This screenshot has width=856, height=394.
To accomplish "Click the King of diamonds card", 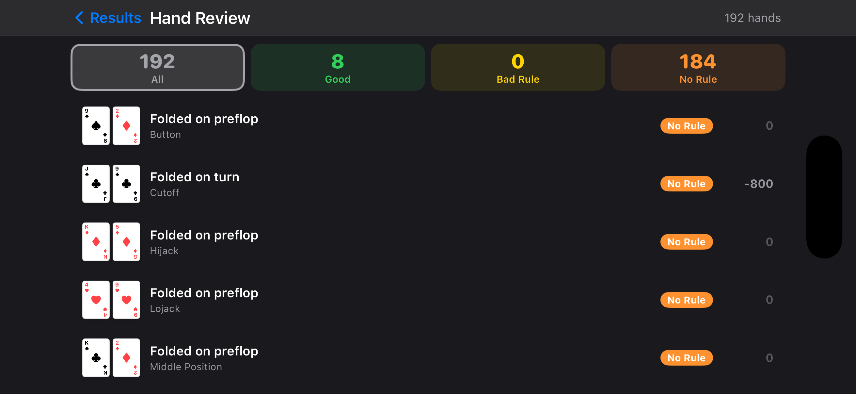I will pyautogui.click(x=96, y=242).
